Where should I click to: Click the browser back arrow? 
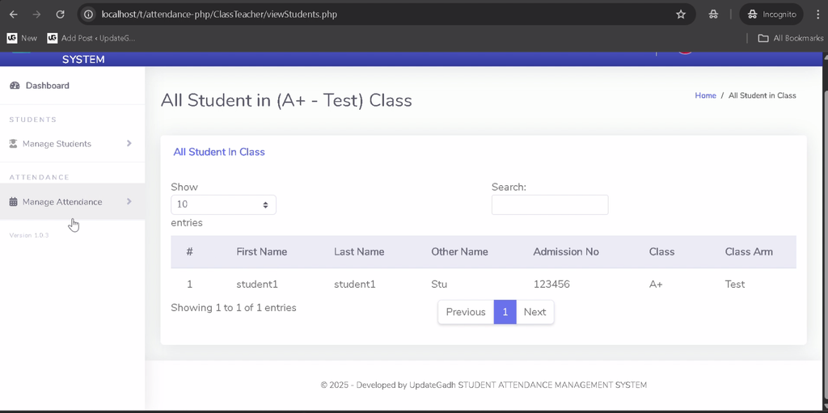(x=14, y=15)
